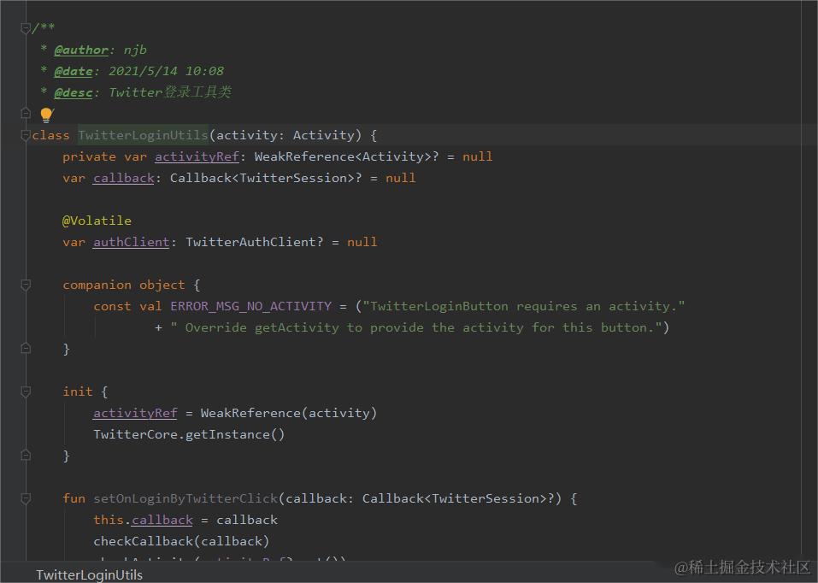818x583 pixels.
Task: Click the TwitterCore.getInstance() call
Action: 189,434
